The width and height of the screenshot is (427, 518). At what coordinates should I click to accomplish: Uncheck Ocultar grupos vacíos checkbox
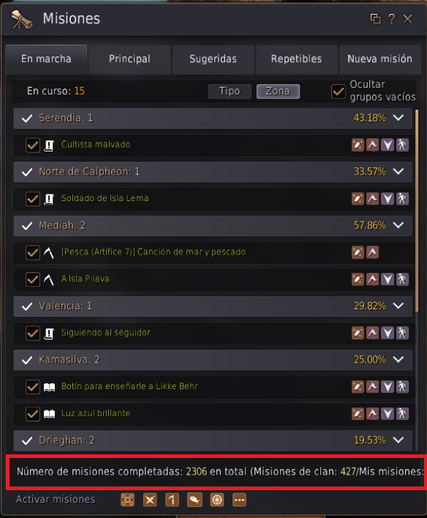pyautogui.click(x=339, y=91)
